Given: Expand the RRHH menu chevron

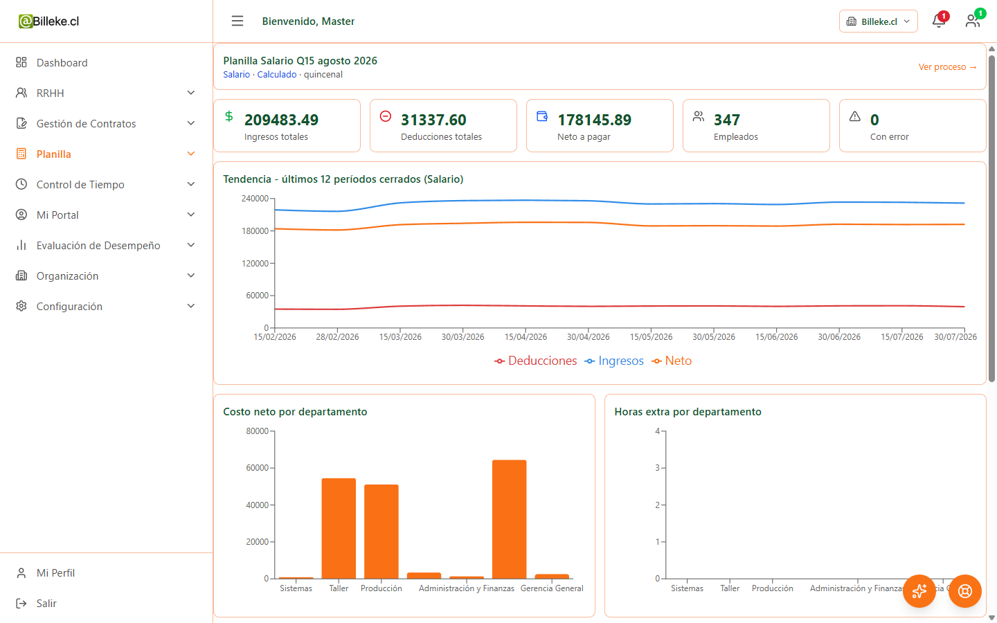Looking at the screenshot, I should click(x=191, y=93).
